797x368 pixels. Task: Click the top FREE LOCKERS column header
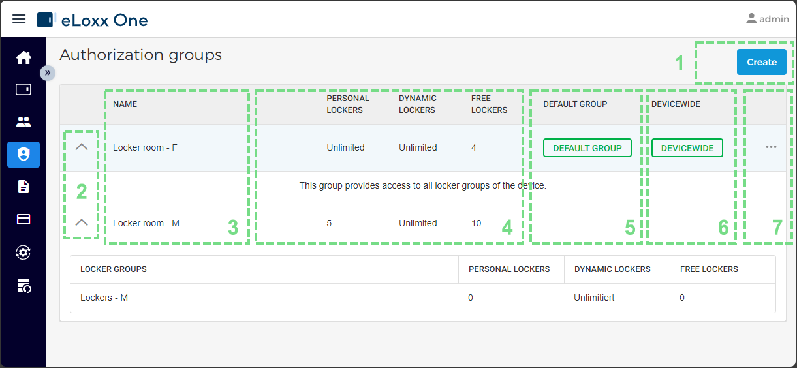489,104
